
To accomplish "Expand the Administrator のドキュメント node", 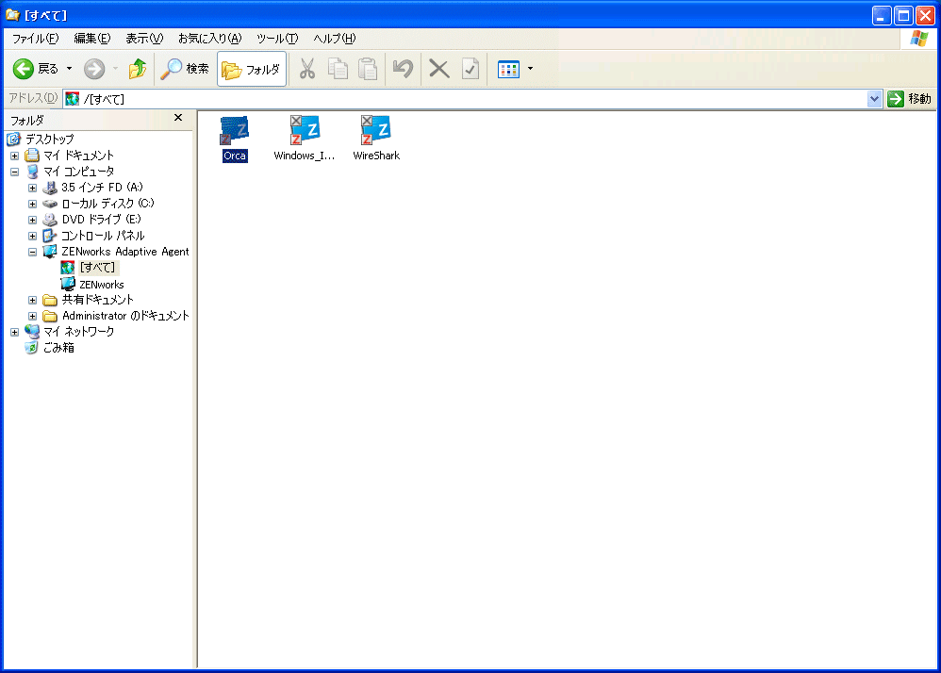I will click(x=33, y=317).
